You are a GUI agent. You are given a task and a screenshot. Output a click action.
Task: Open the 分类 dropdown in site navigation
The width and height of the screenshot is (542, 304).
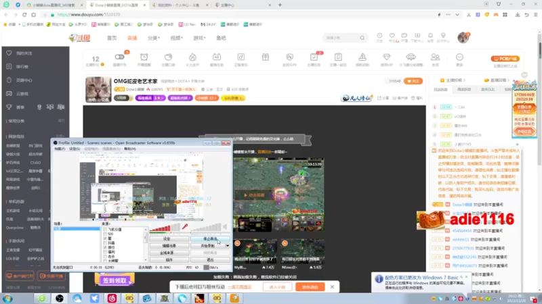154,38
